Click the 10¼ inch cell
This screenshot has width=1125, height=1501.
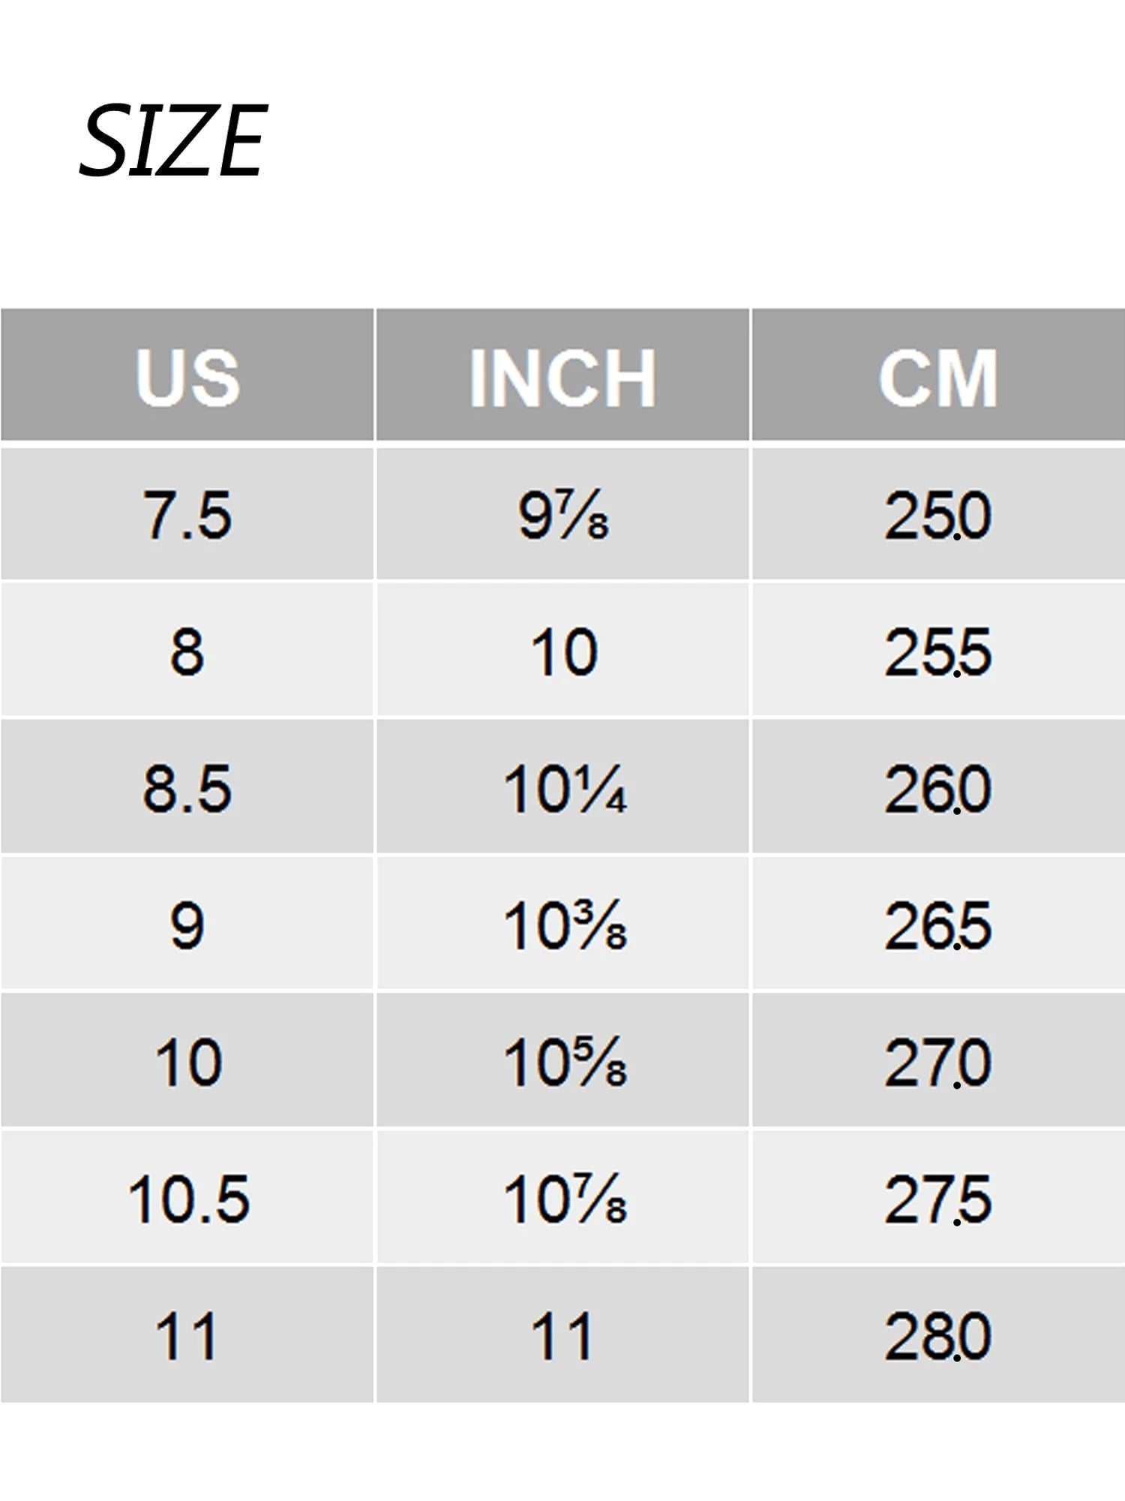(x=562, y=787)
